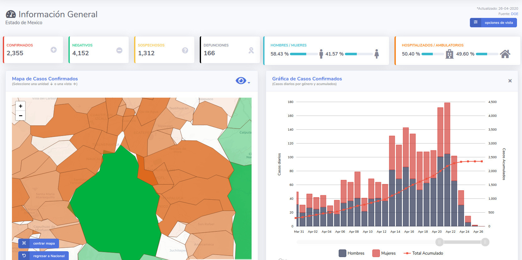Viewport: 522px width, 260px height.
Task: Click the Actualizado 26-04-2020 text
Action: pyautogui.click(x=498, y=8)
